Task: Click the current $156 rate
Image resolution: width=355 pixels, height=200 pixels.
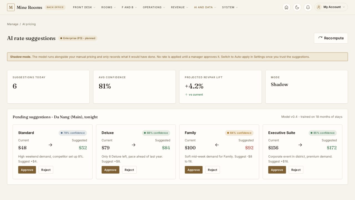Action: click(x=273, y=148)
